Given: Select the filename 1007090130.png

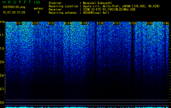Looking at the screenshot, I should pyautogui.click(x=14, y=7).
